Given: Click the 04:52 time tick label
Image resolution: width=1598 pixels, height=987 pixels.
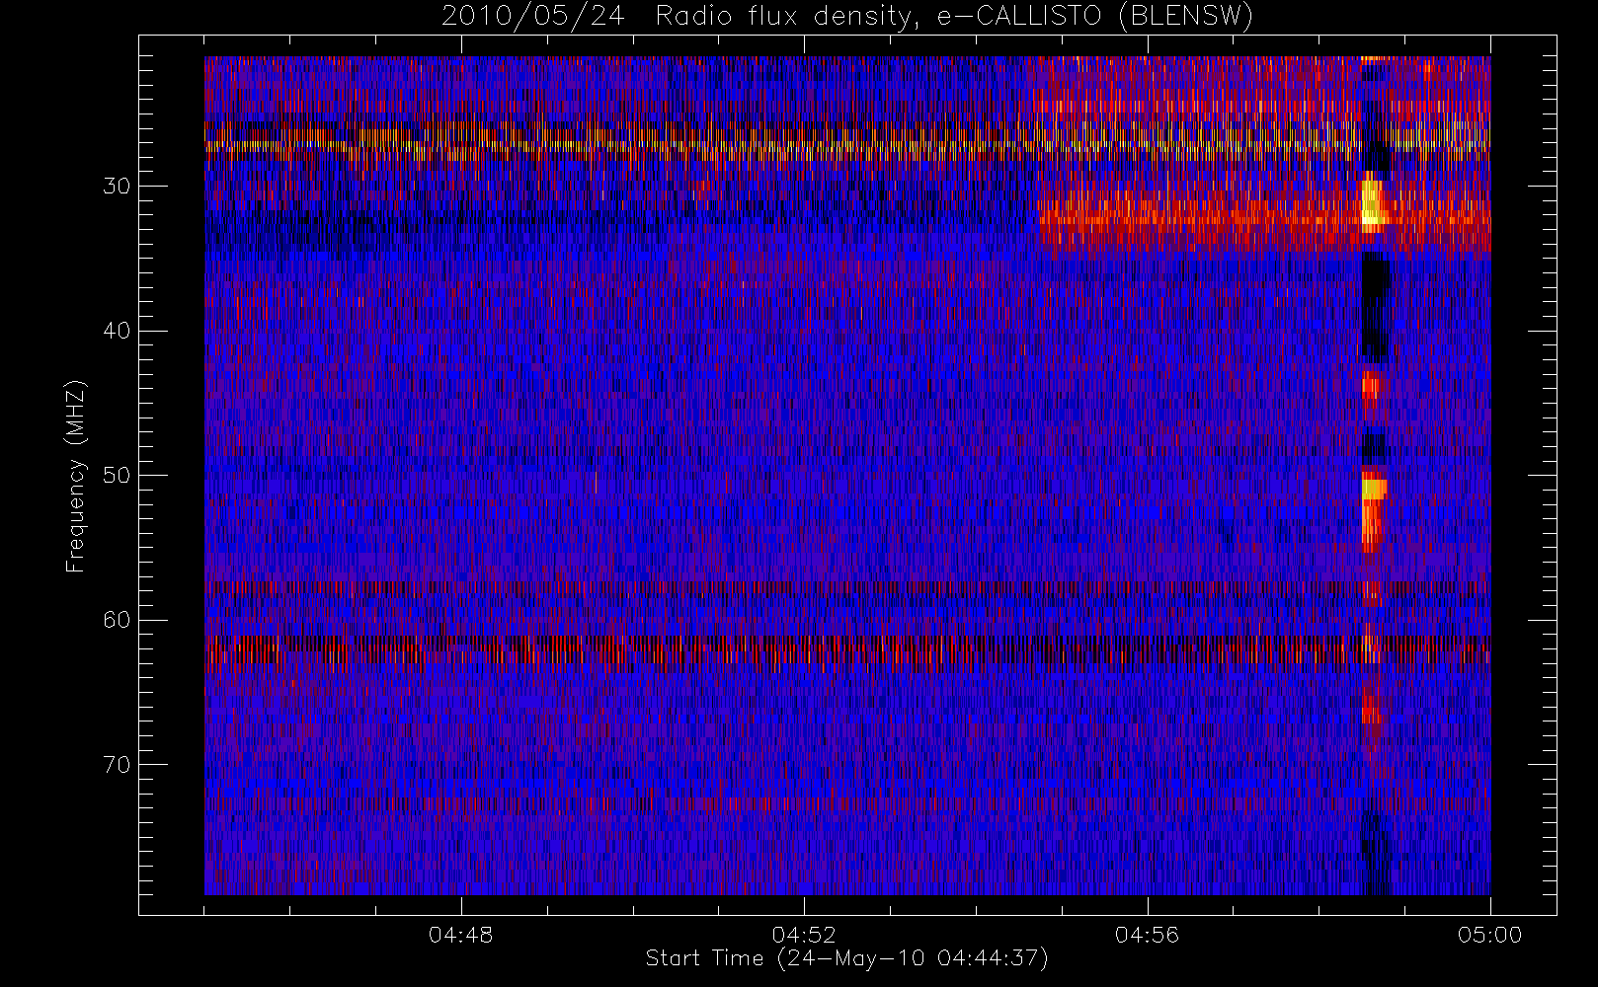Looking at the screenshot, I should coord(804,935).
